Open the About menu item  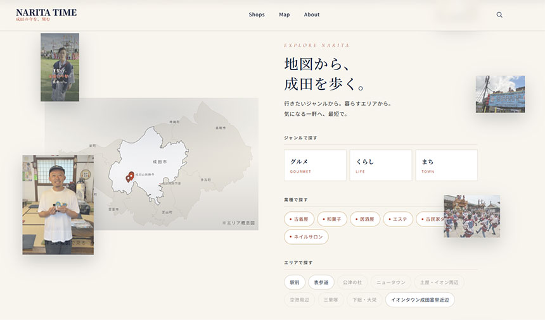[x=312, y=15]
